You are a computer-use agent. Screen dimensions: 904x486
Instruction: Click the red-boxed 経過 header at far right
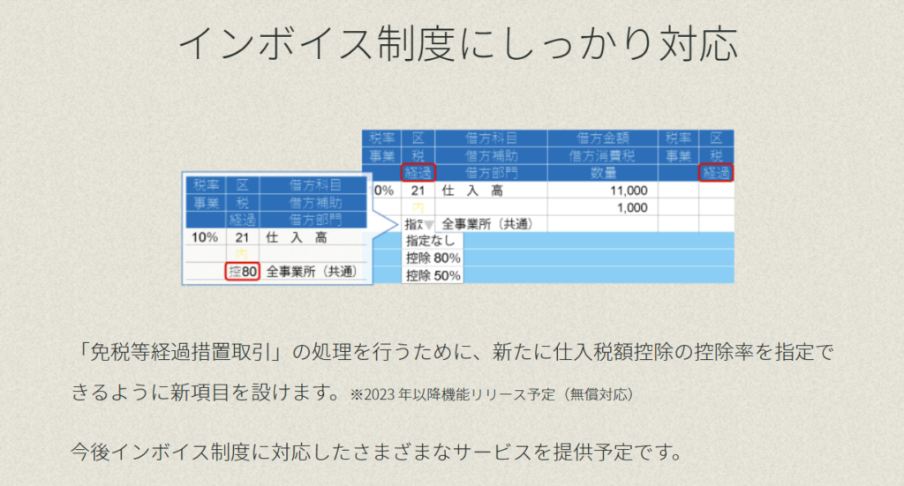(x=716, y=173)
